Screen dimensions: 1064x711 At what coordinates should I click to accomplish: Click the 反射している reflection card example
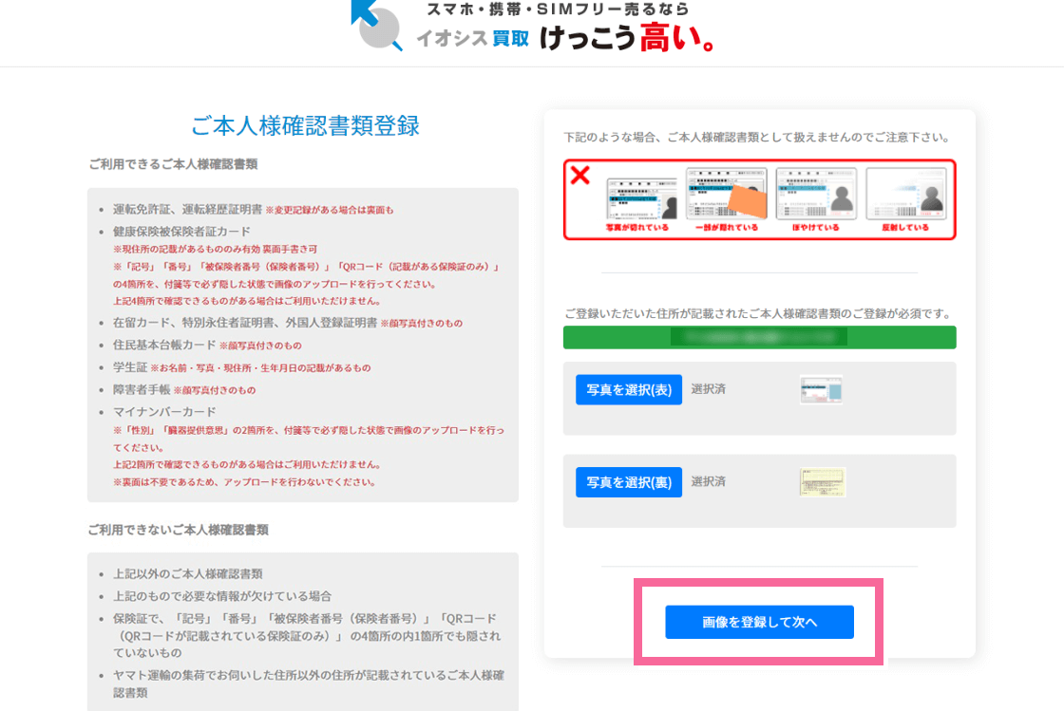905,199
